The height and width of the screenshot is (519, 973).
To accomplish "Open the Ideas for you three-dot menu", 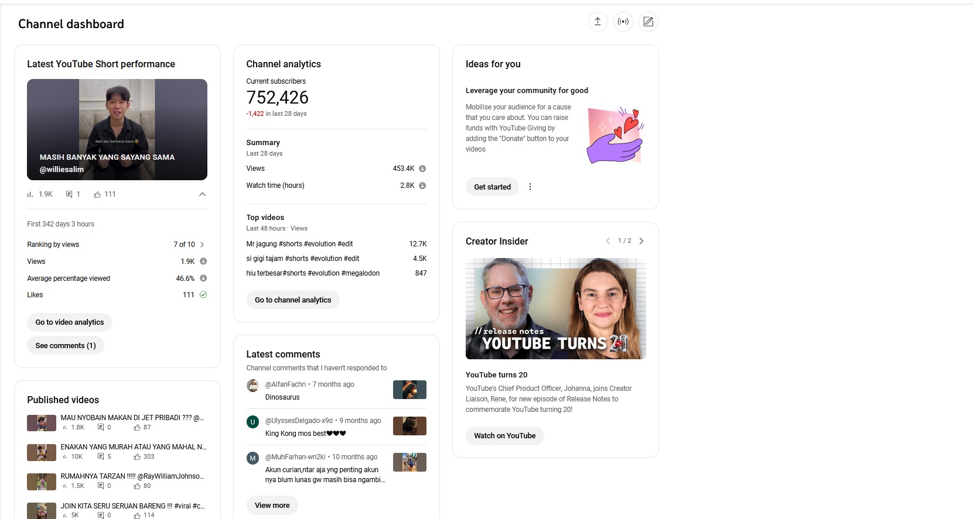I will pyautogui.click(x=530, y=187).
